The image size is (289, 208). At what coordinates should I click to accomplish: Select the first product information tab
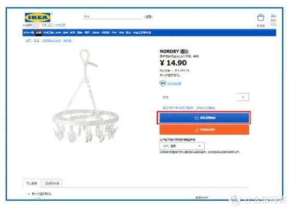pyautogui.click(x=32, y=183)
